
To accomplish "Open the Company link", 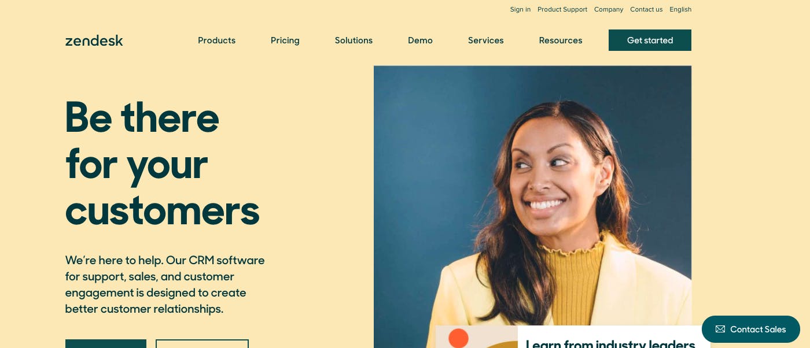I will tap(609, 9).
